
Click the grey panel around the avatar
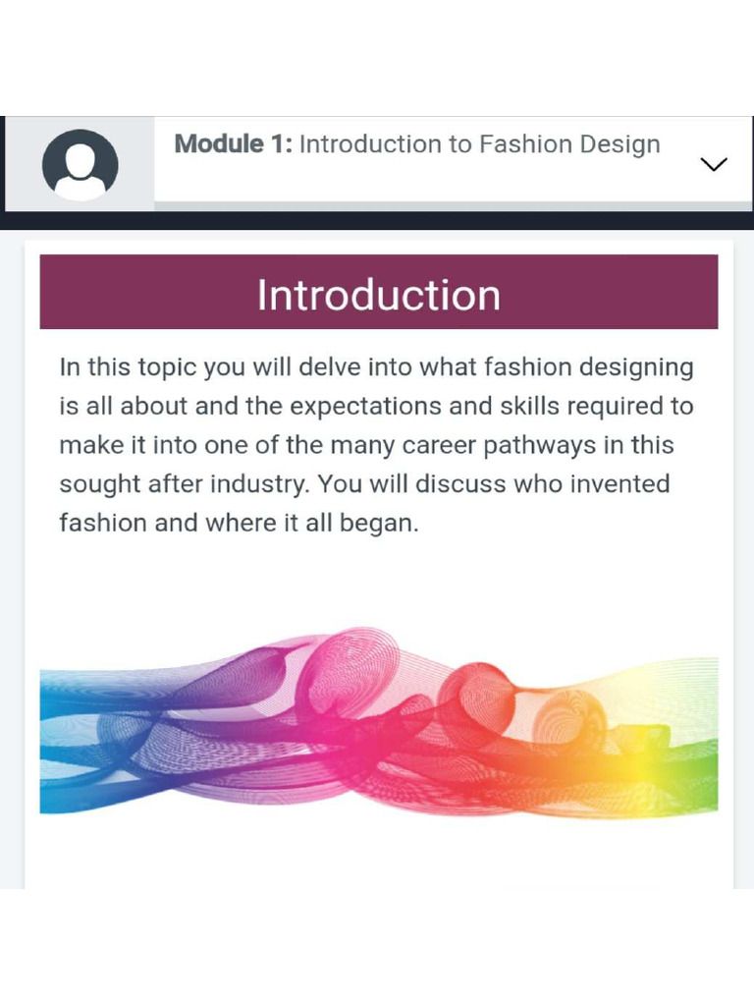tap(81, 164)
